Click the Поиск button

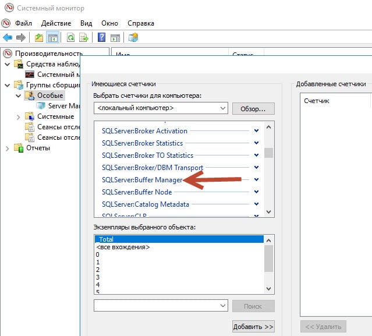click(x=253, y=306)
